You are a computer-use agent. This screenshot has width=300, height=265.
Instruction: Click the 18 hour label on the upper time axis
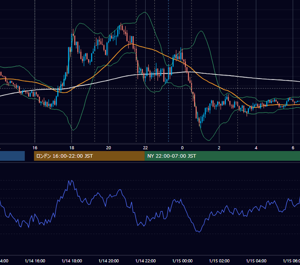[x=72, y=148]
